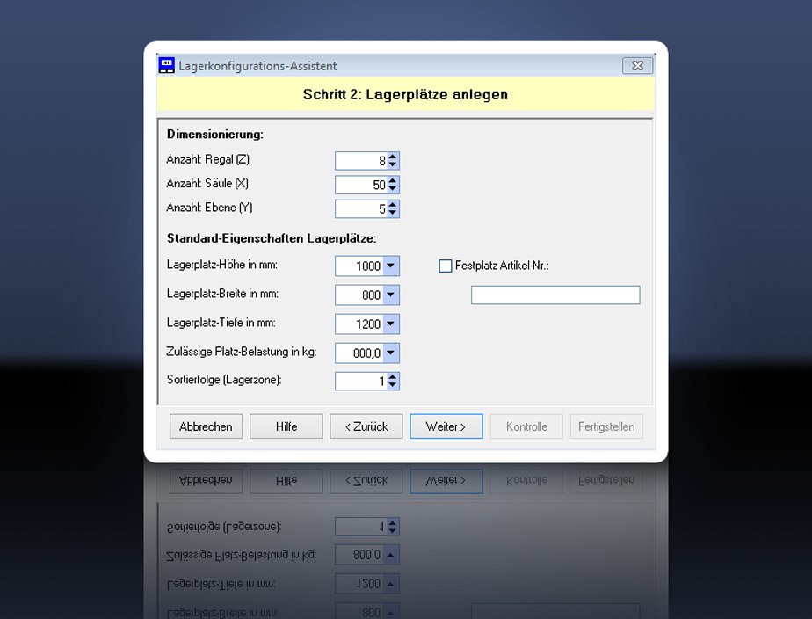This screenshot has height=619, width=812.
Task: Click into the Sortierfolge value field
Action: pos(361,382)
